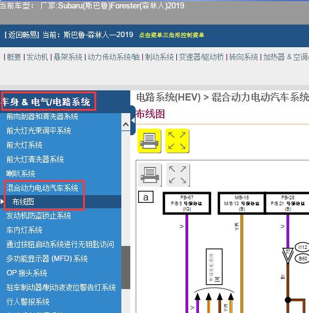Viewport: 309px width, 313px height.
Task: Select 车内灯系统 in the sidebar
Action: coord(25,230)
